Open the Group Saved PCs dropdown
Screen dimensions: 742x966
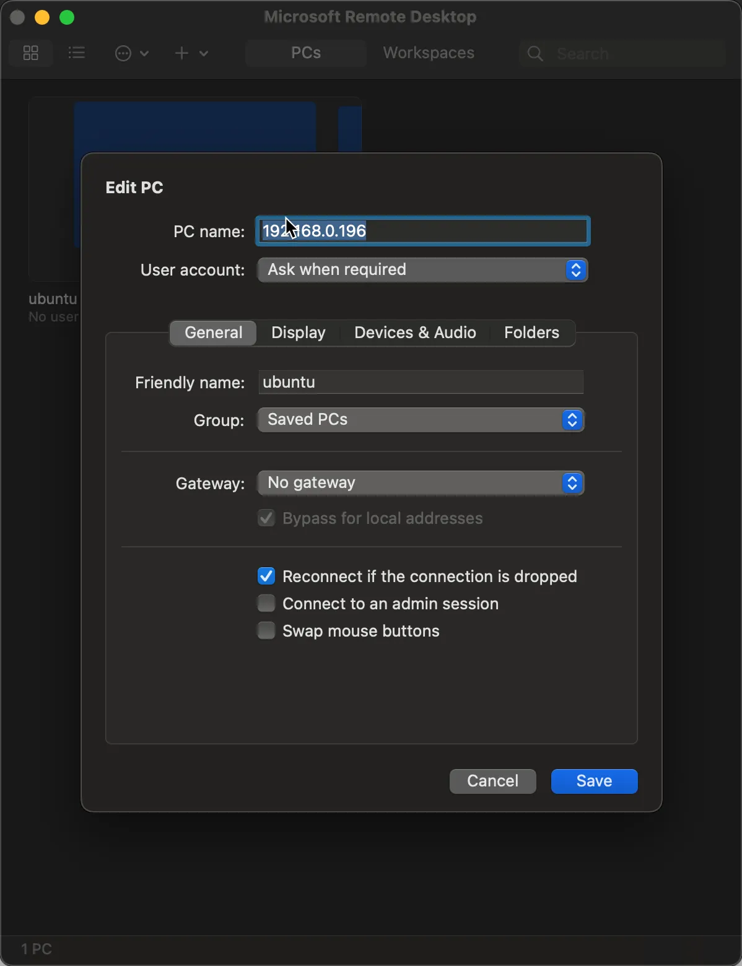pos(421,420)
